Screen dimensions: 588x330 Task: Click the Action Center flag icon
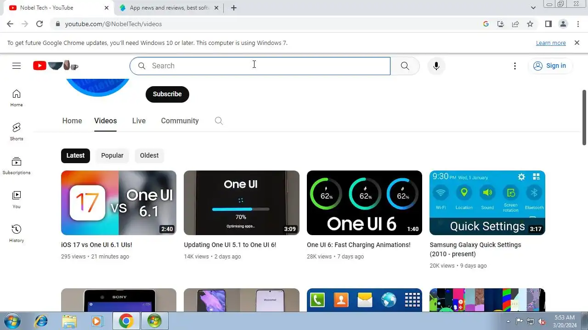tap(520, 321)
